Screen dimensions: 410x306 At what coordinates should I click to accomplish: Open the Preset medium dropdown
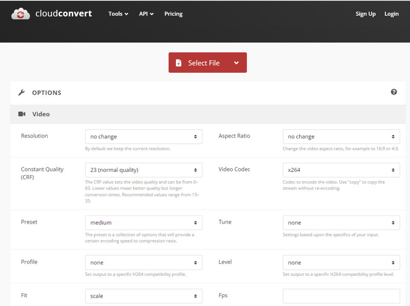point(143,223)
